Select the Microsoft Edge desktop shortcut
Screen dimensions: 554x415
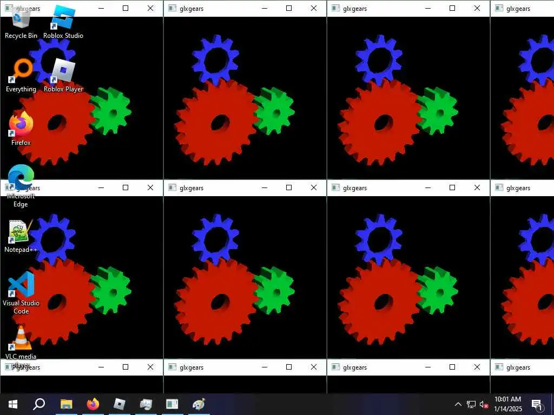[21, 186]
